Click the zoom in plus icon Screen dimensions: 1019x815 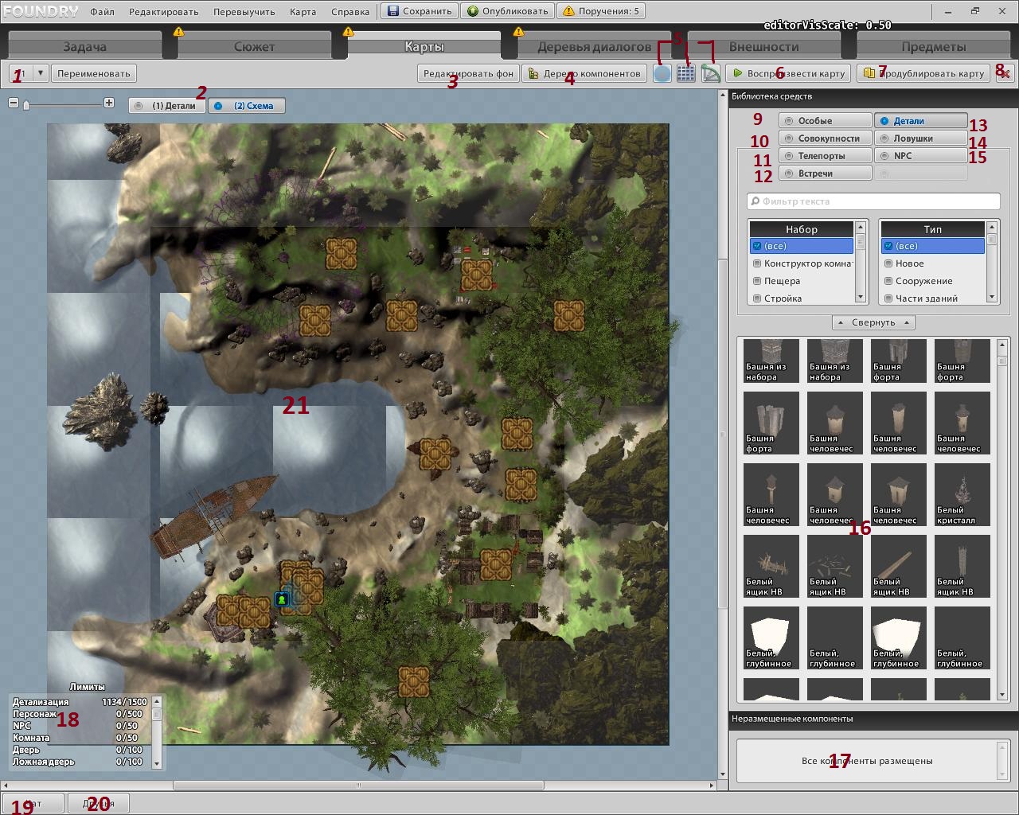point(109,103)
